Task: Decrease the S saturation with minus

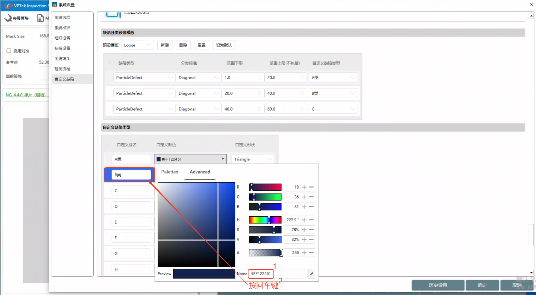Action: pos(311,230)
